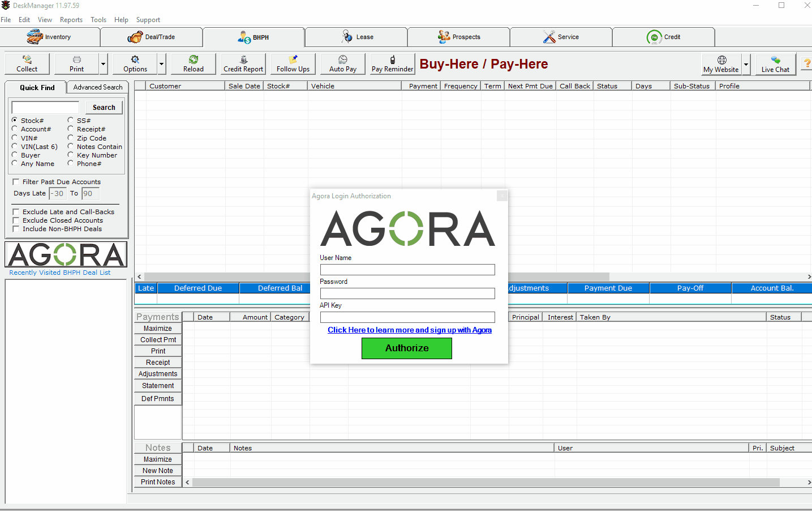This screenshot has width=812, height=511.
Task: Expand the My Website dropdown arrow
Action: (746, 64)
